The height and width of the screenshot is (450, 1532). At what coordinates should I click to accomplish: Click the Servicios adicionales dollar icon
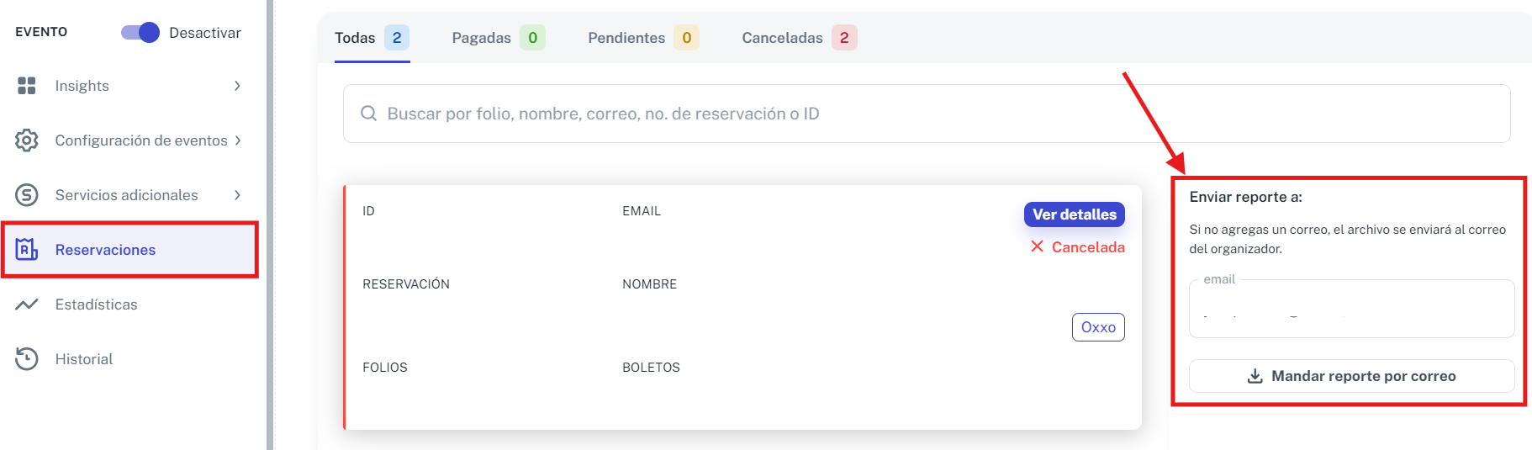(27, 195)
